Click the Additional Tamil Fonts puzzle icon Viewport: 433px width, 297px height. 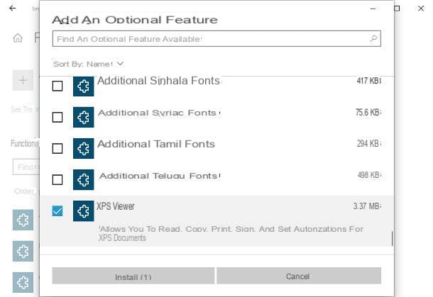(83, 149)
